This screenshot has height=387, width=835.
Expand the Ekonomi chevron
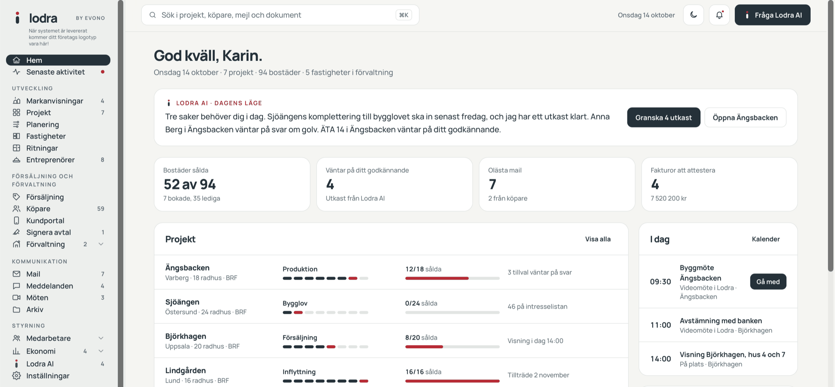pos(101,351)
